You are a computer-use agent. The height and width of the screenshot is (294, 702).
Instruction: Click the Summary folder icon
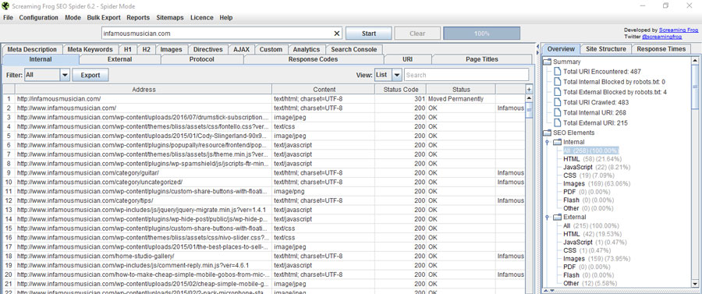(x=547, y=62)
